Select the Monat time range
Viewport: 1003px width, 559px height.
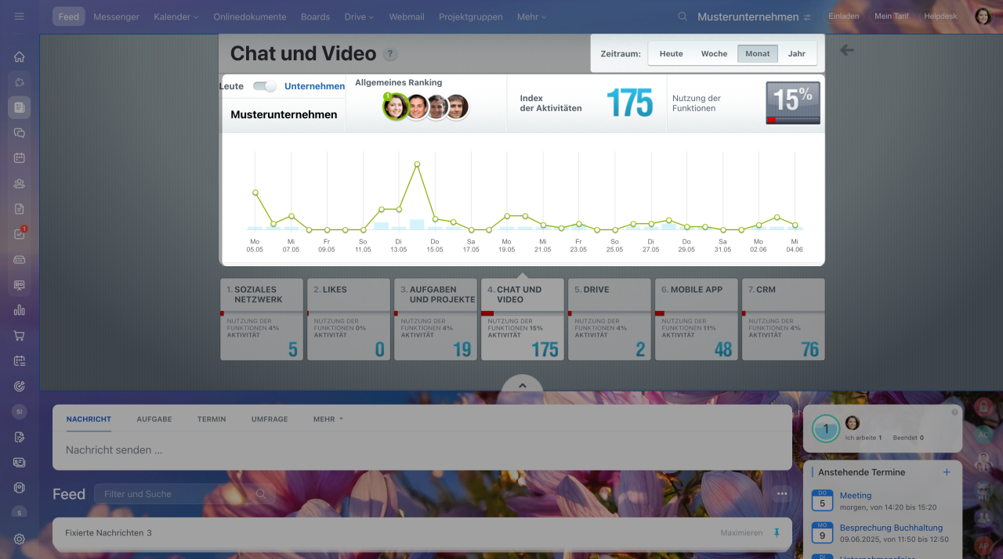(758, 54)
